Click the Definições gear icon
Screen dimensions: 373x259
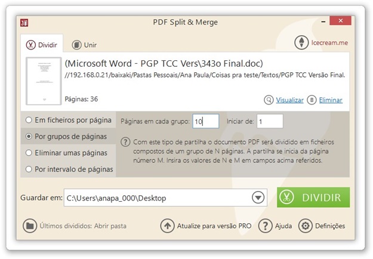(x=306, y=226)
